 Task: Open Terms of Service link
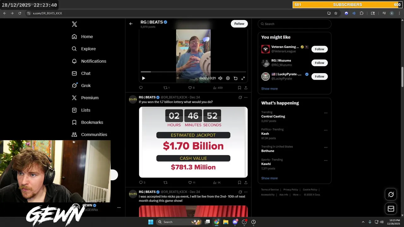point(270,190)
